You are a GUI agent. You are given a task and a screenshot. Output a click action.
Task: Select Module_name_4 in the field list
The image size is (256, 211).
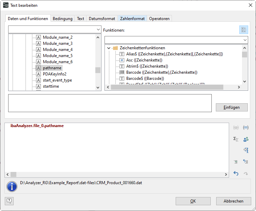(x=58, y=50)
